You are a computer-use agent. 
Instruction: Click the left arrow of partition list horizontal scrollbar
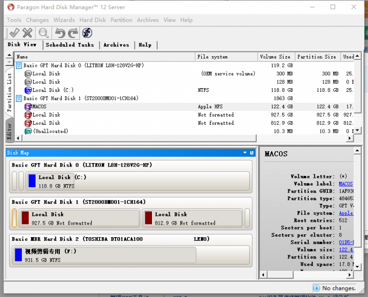[x=18, y=138]
